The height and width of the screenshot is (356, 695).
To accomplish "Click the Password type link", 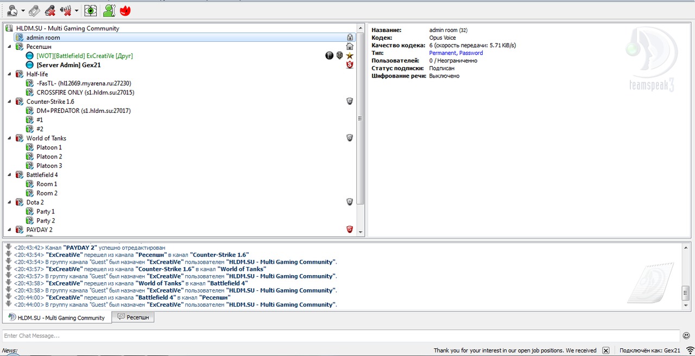I will tap(471, 53).
